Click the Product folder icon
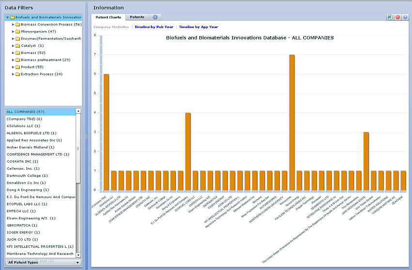The height and width of the screenshot is (270, 412). point(17,67)
